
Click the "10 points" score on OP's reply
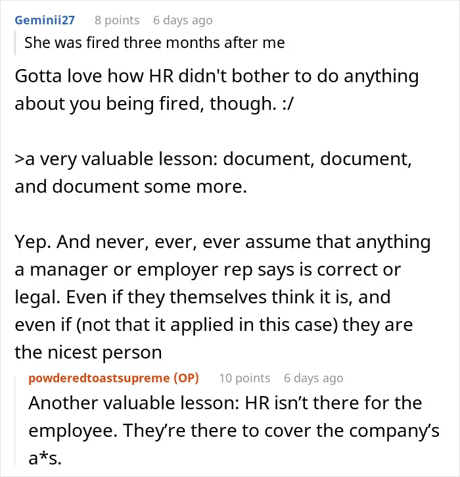244,378
